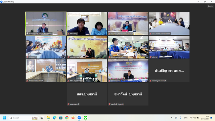Select the highlighted active speaker video tile
Image resolution: width=215 pixels, height=121 pixels.
pos(46,23)
